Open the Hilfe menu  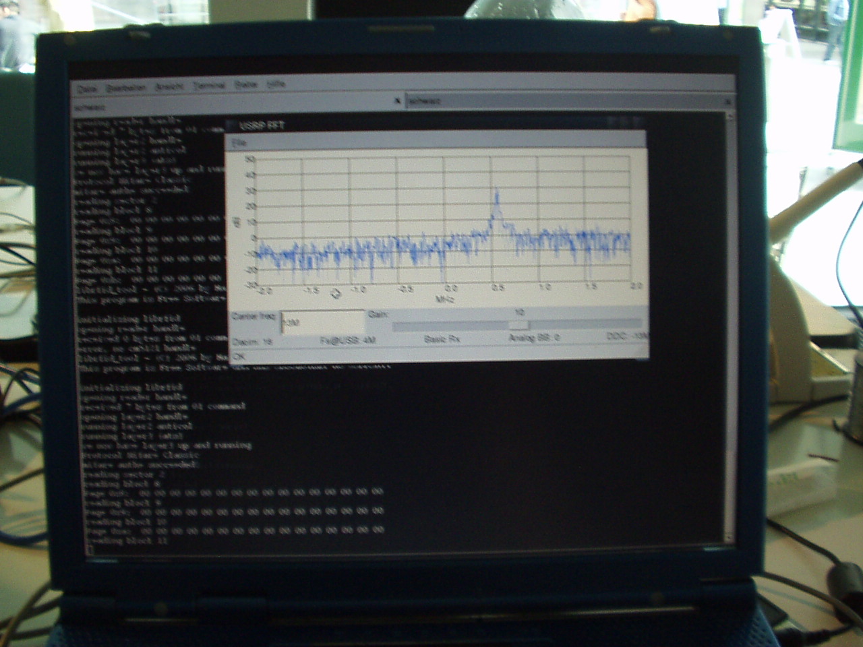pos(276,84)
